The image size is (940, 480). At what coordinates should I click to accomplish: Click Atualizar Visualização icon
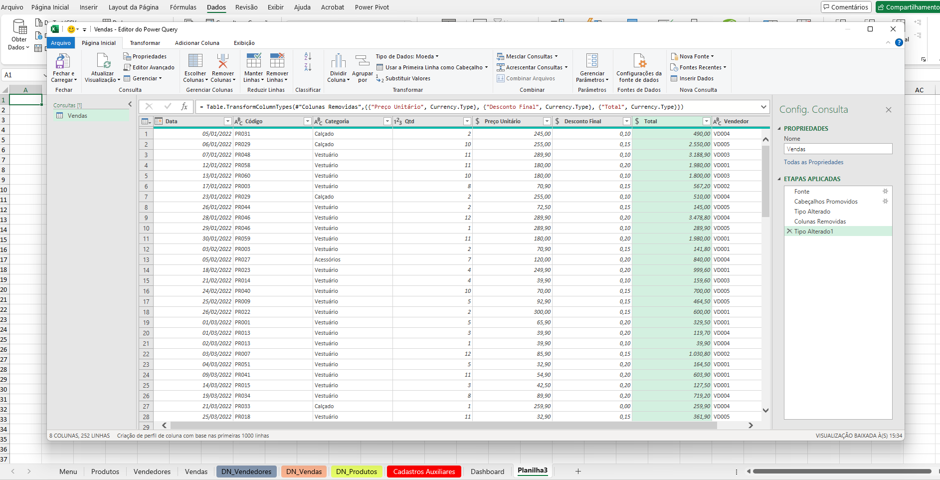103,61
